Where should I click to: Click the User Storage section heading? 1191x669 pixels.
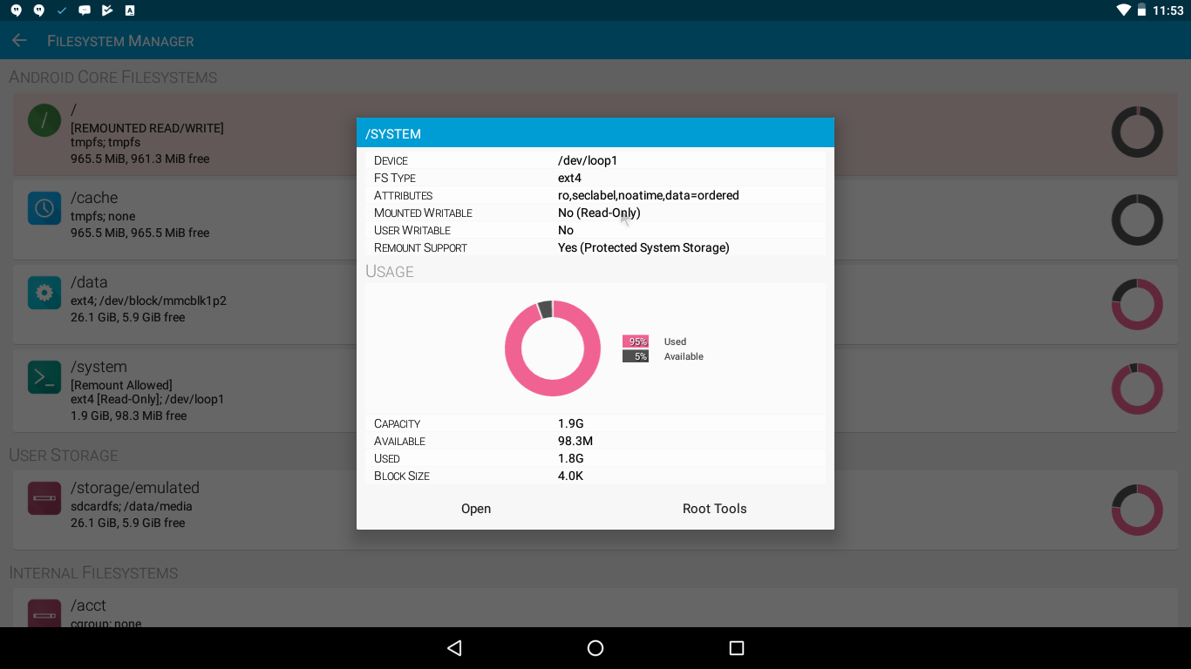point(64,455)
